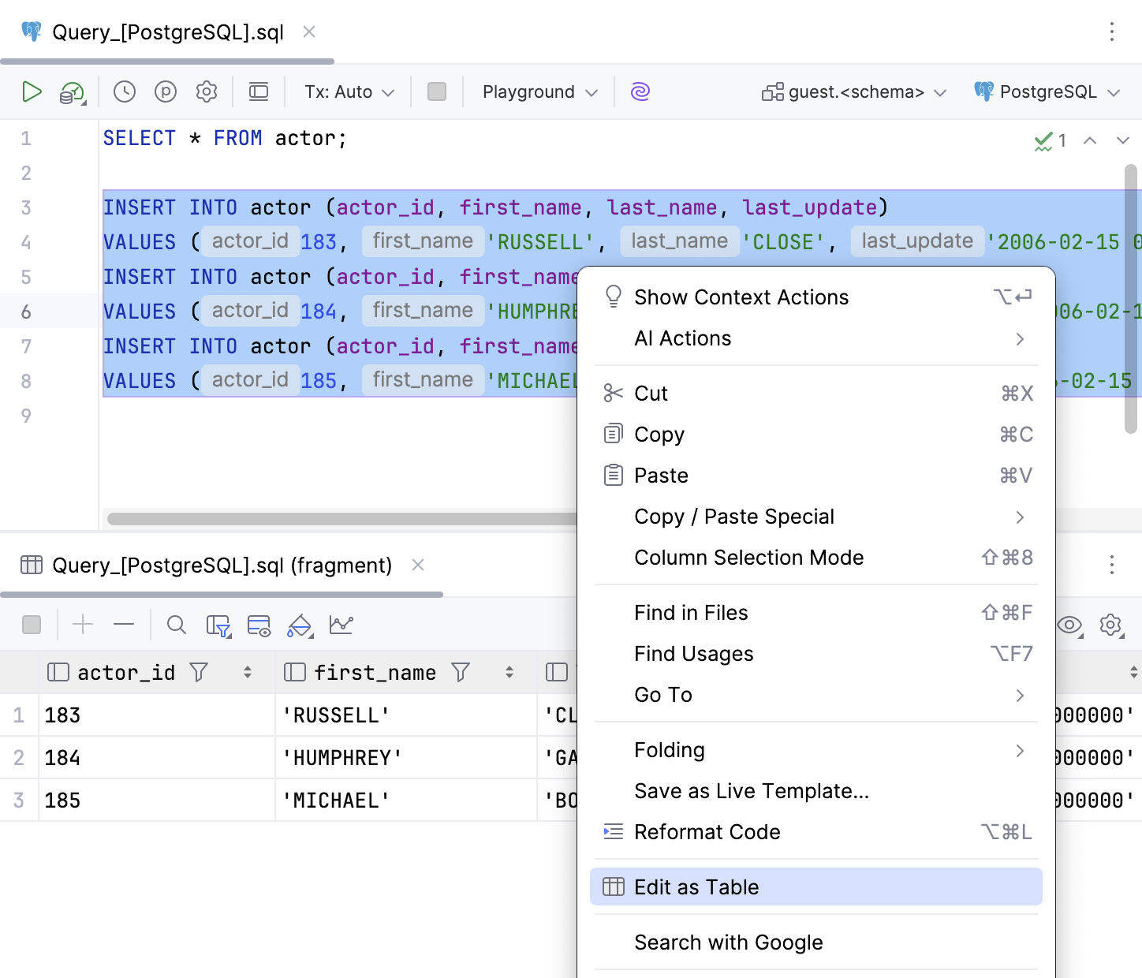The image size is (1142, 978).
Task: Open the guest.<schema> selector dropdown
Action: [x=853, y=91]
